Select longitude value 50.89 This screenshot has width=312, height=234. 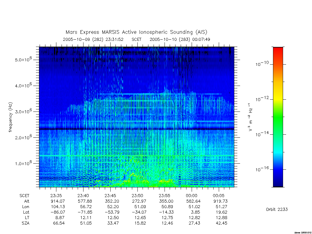click(x=168, y=207)
